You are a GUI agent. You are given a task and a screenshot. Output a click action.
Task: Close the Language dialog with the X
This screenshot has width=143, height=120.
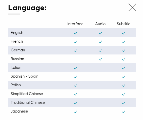[x=132, y=7]
